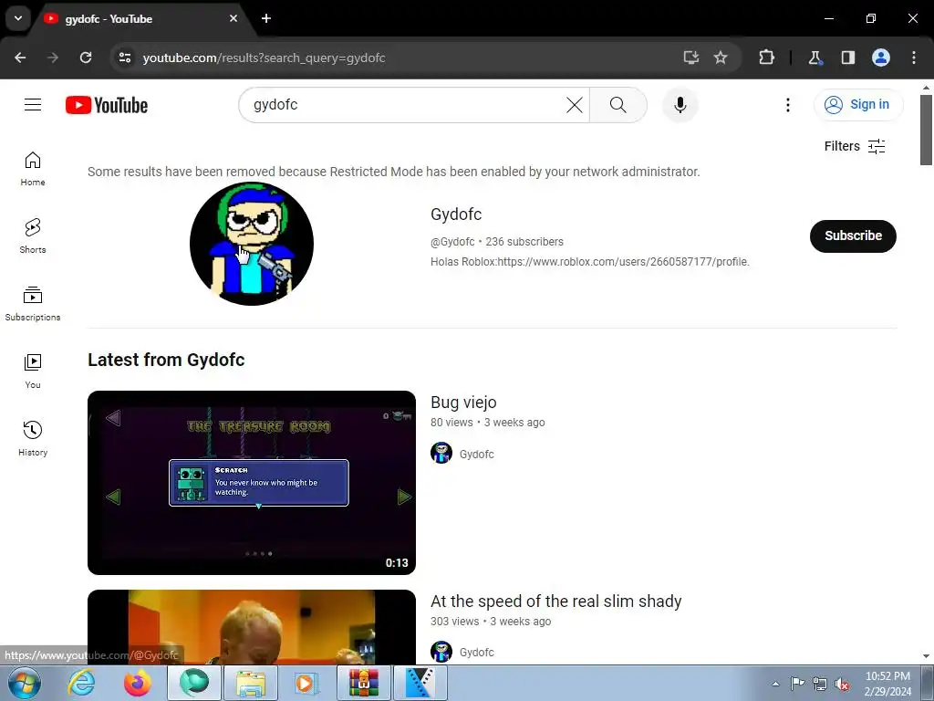Play the Bug viejo video thumbnail
Image resolution: width=934 pixels, height=701 pixels.
click(x=252, y=483)
